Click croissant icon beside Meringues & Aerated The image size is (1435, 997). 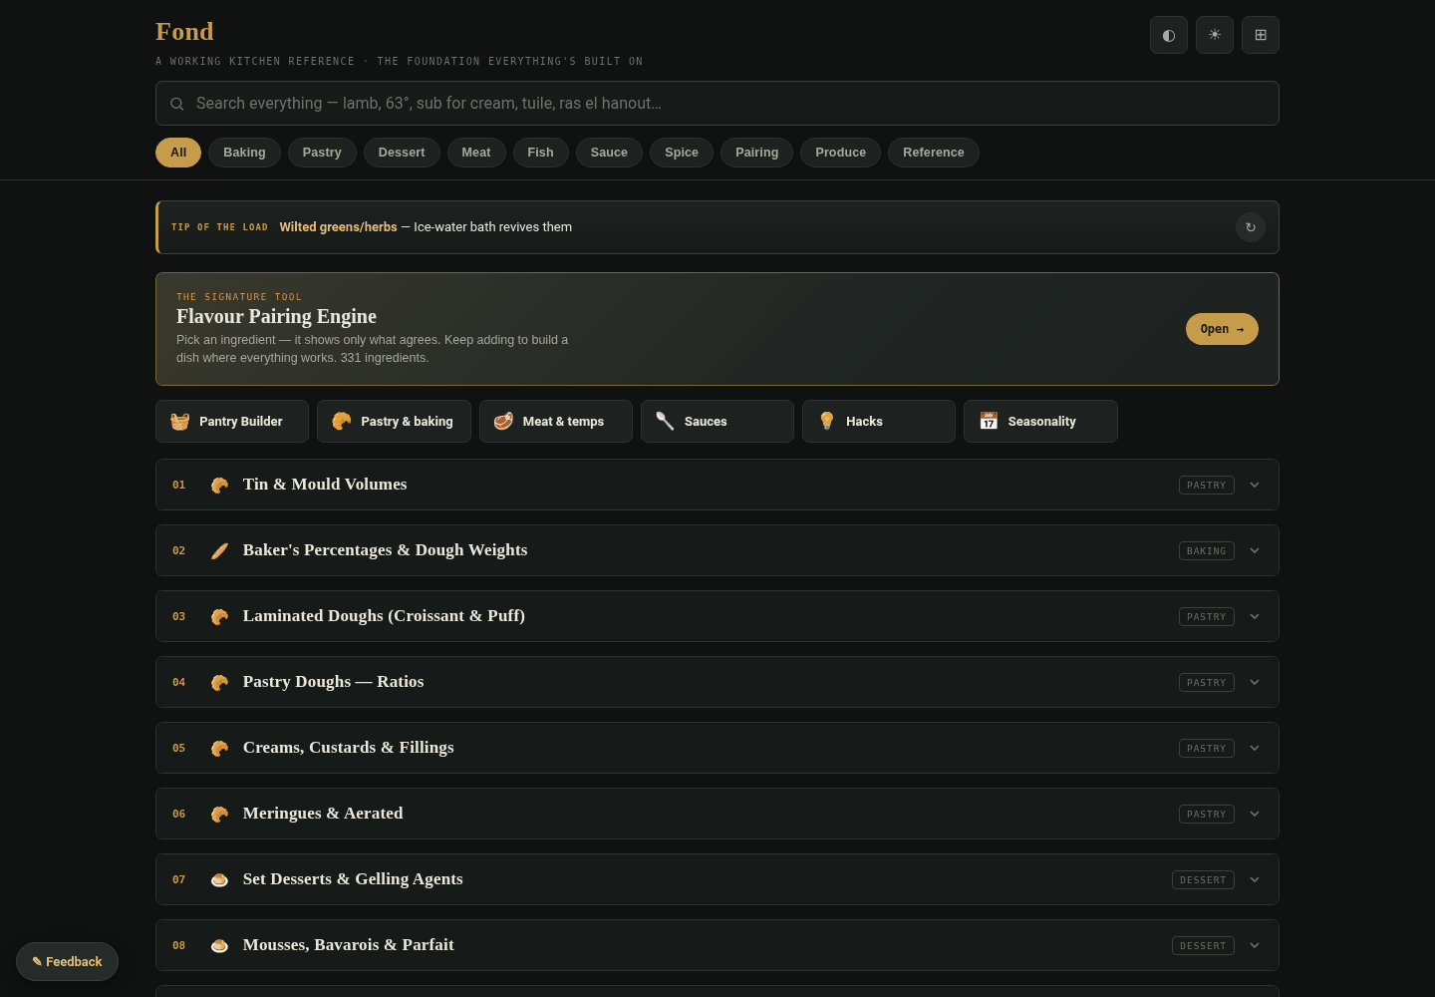[220, 814]
